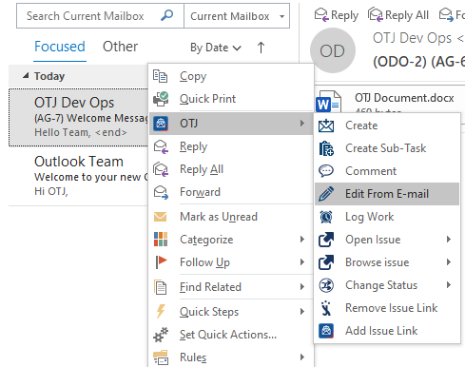Select Edit From E-mail in submenu
This screenshot has width=465, height=367.
click(x=387, y=194)
